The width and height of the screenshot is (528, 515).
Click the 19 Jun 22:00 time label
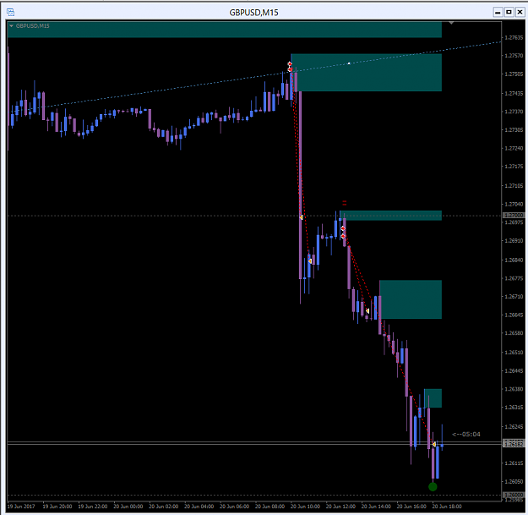(93, 507)
